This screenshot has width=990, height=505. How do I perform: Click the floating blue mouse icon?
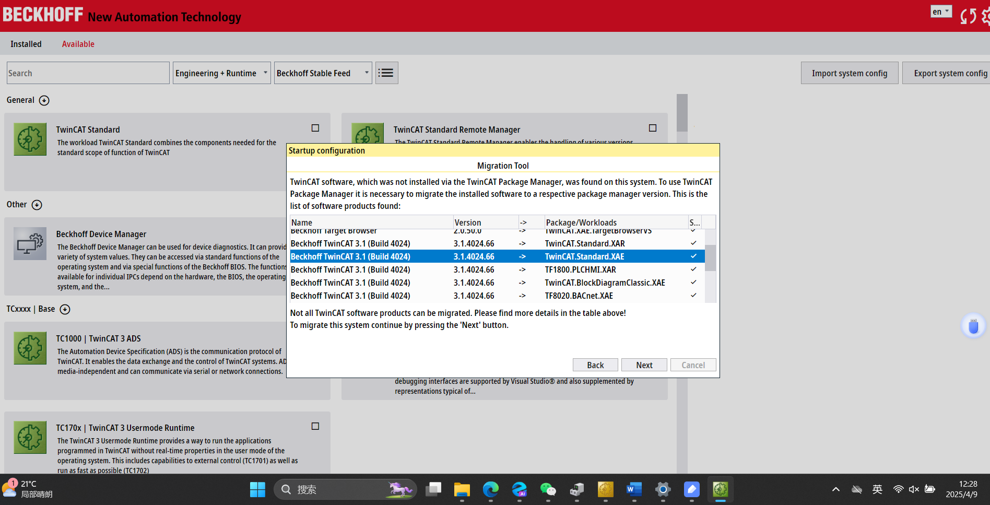pos(973,326)
